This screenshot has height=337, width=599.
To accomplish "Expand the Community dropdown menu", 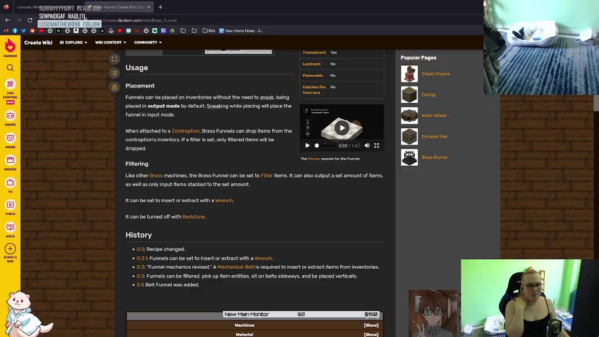I will pyautogui.click(x=148, y=42).
